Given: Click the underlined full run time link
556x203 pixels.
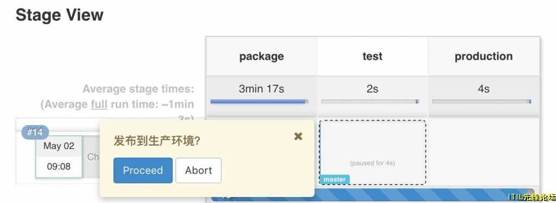Looking at the screenshot, I should tap(99, 104).
